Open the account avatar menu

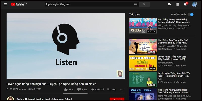coord(194,4)
